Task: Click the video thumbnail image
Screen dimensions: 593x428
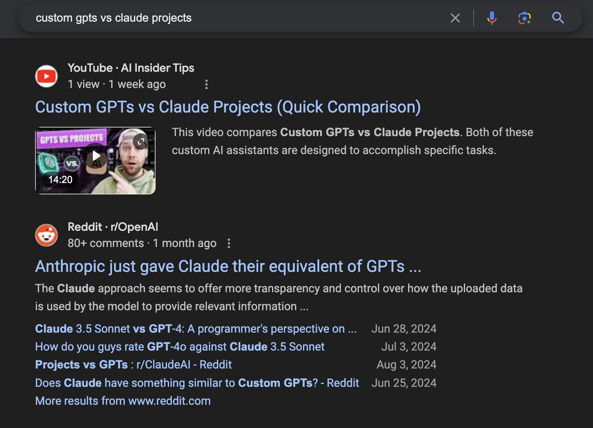Action: [95, 160]
